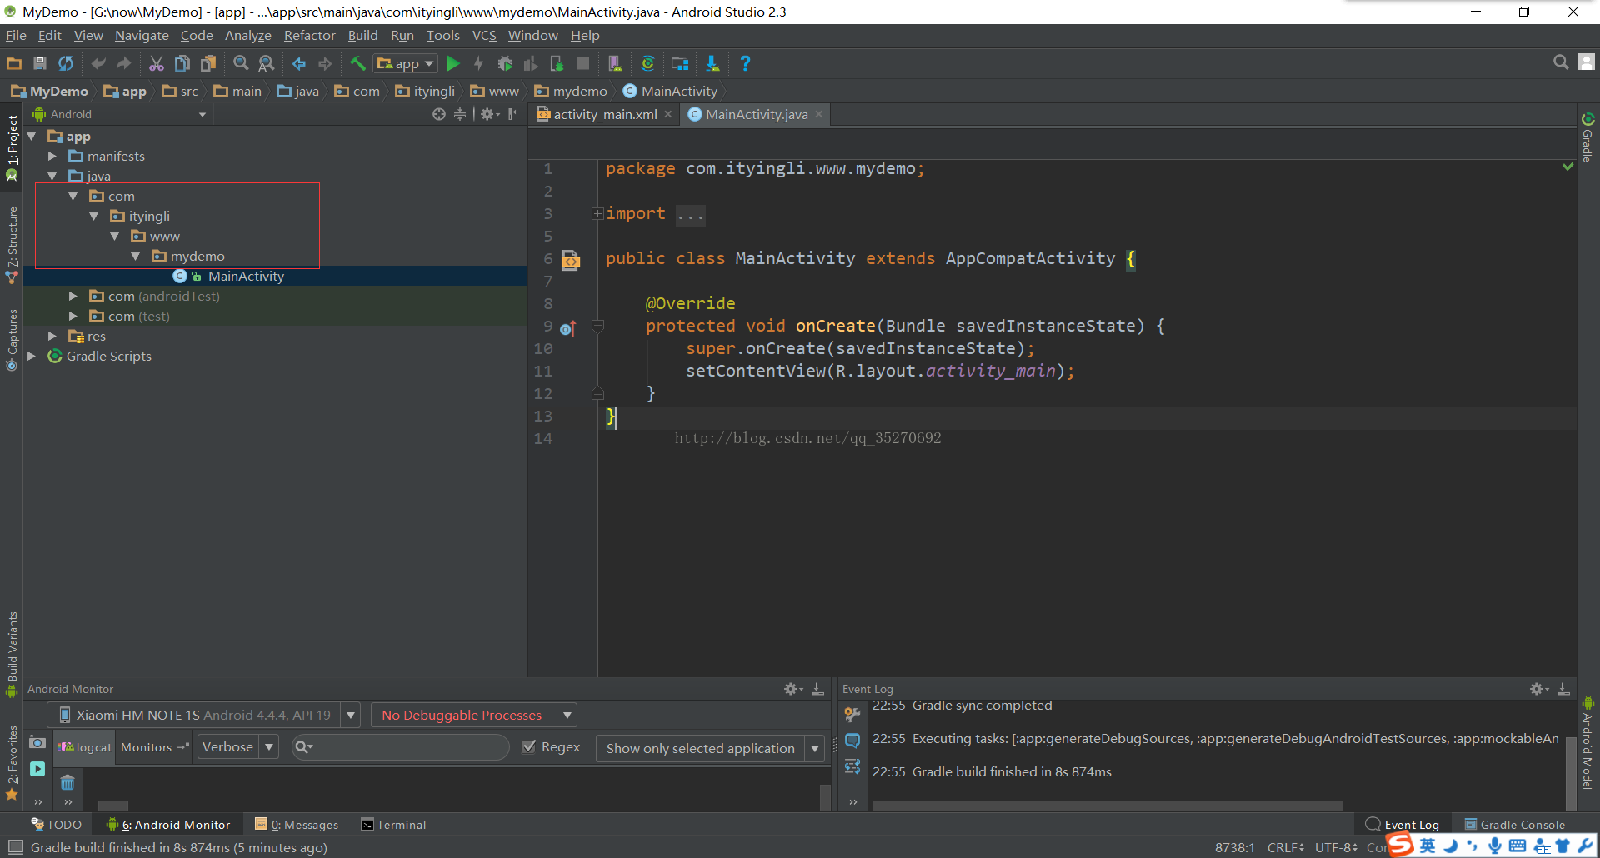Toggle the Captures side panel

[x=12, y=339]
